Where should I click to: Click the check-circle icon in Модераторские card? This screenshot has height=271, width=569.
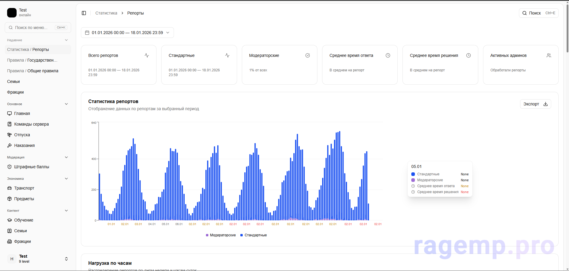[308, 55]
